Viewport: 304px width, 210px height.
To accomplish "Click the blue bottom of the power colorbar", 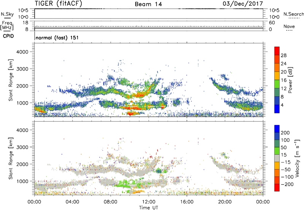I will (277, 109).
